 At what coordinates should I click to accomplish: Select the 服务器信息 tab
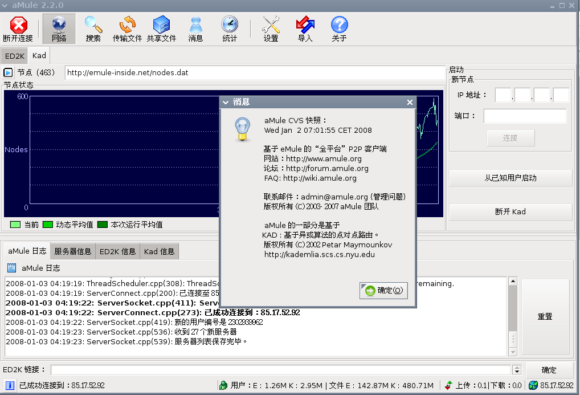(x=72, y=251)
